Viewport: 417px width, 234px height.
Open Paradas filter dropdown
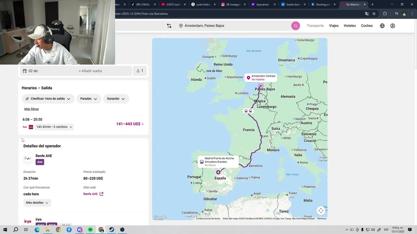point(89,99)
